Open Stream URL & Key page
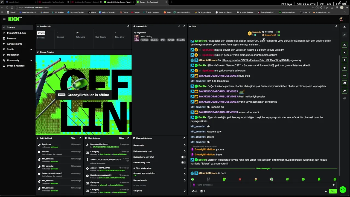 pos(17,33)
